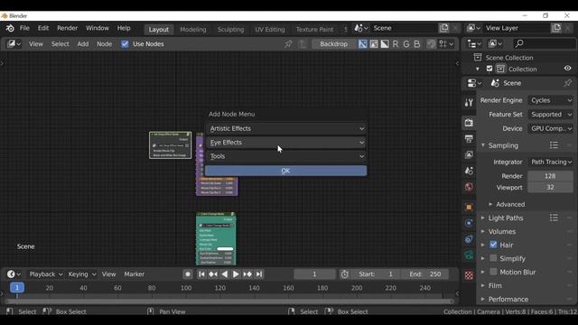Switch to the UV Editing workspace tab
This screenshot has height=325, width=578.
tap(270, 30)
